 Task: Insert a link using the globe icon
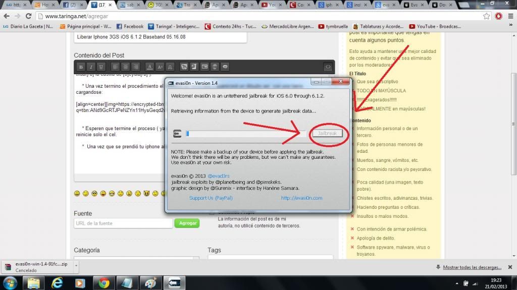[215, 67]
